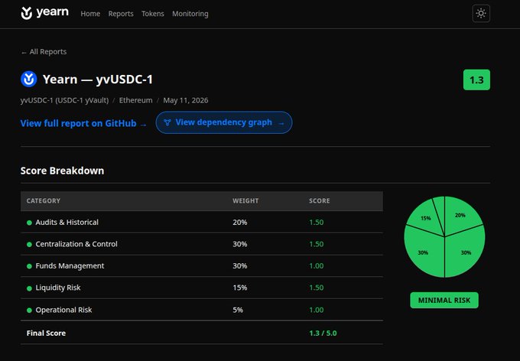Click View dependency graph button
Viewport: 520px width, 361px height.
coord(224,122)
